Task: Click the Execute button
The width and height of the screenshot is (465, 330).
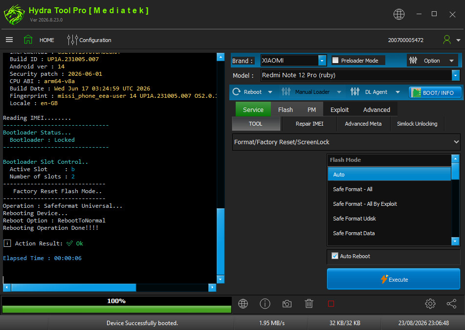Action: click(x=394, y=279)
